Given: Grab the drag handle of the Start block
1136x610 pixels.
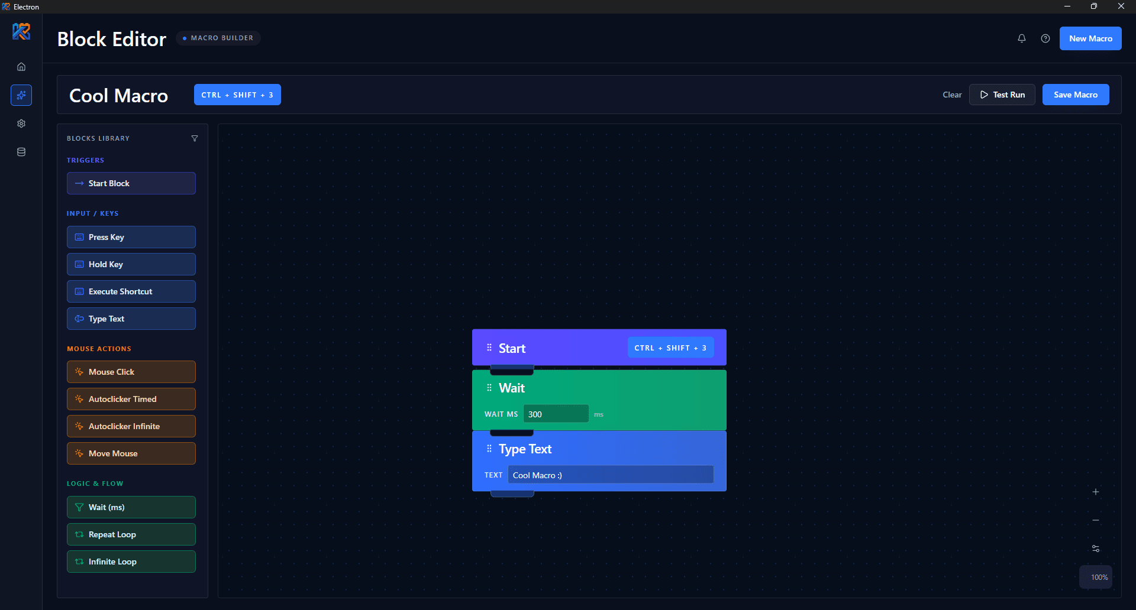Looking at the screenshot, I should point(489,348).
